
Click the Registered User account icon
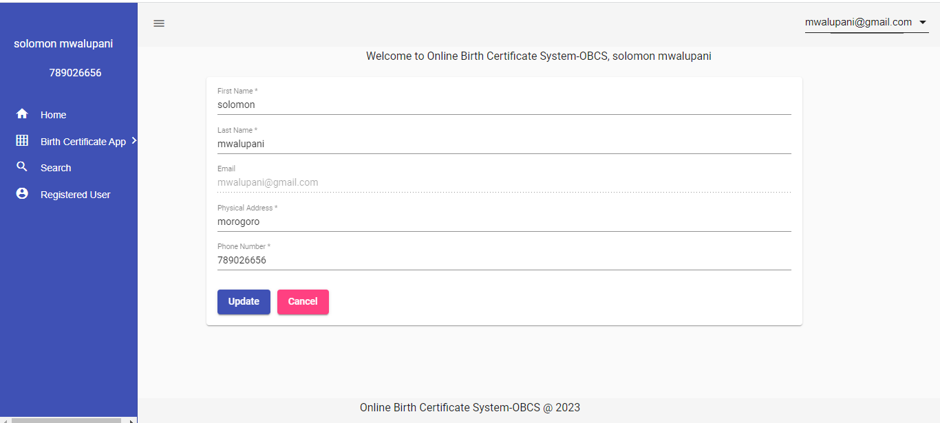coord(22,194)
